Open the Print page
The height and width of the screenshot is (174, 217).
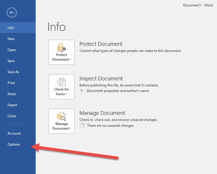pyautogui.click(x=11, y=83)
